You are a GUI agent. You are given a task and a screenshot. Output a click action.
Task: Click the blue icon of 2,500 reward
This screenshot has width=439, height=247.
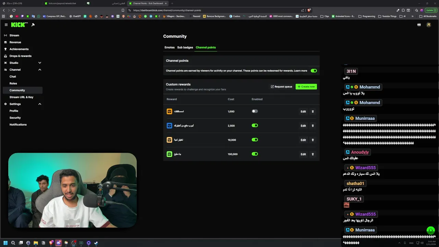point(169,126)
